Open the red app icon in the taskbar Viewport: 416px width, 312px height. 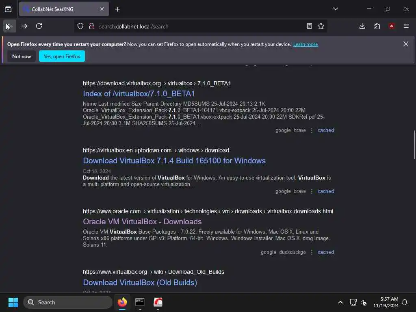pos(158,302)
